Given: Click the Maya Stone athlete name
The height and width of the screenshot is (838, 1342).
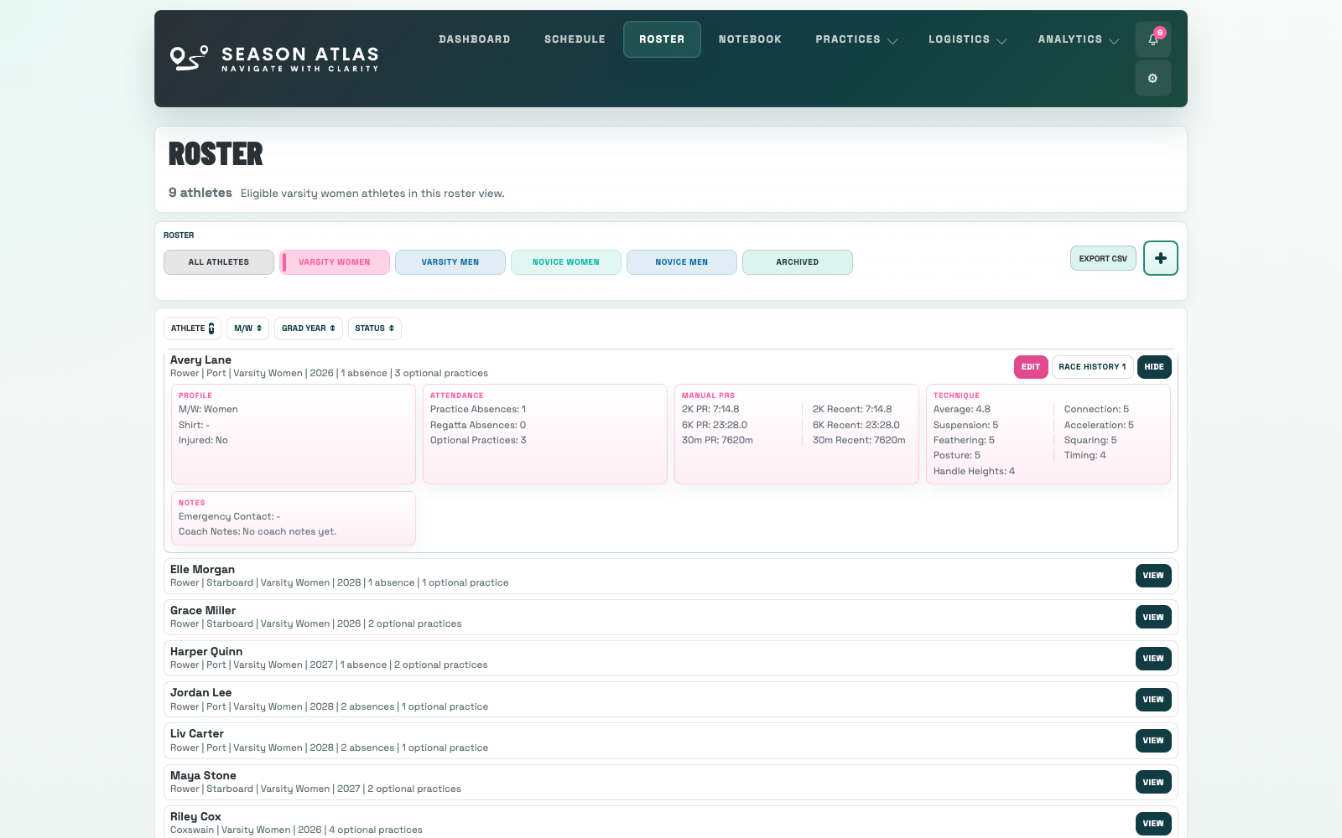Looking at the screenshot, I should [x=203, y=776].
